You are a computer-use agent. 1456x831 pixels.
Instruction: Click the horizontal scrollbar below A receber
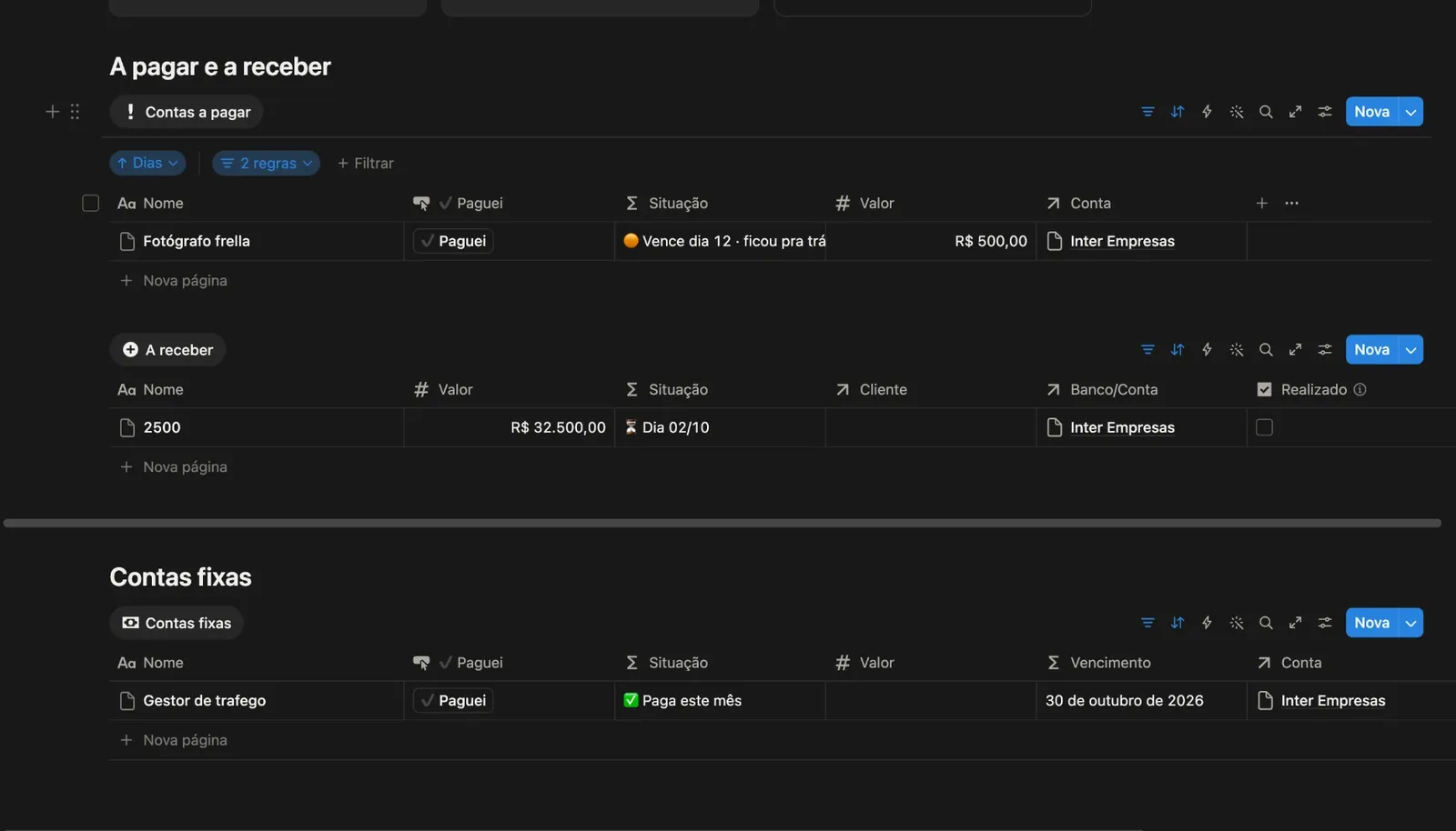[723, 523]
